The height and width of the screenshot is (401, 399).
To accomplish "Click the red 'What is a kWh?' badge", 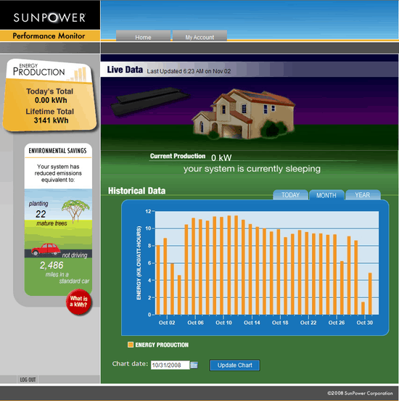I will pos(78,302).
